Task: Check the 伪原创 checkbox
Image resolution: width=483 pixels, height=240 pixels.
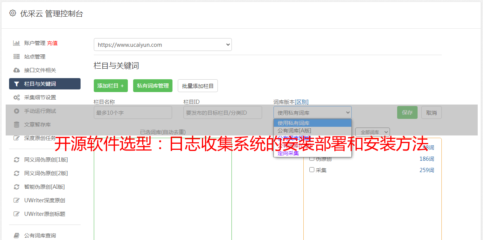Action: (x=312, y=158)
